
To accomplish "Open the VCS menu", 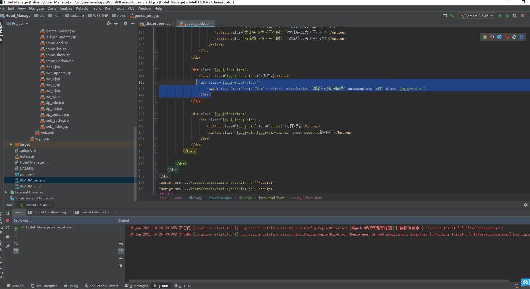I will tap(131, 9).
